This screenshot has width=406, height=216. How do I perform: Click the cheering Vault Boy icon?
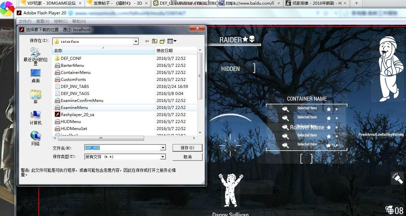coord(230,189)
